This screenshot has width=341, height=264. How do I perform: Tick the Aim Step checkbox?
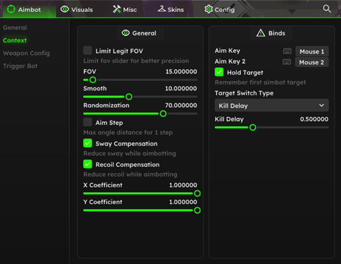(88, 122)
